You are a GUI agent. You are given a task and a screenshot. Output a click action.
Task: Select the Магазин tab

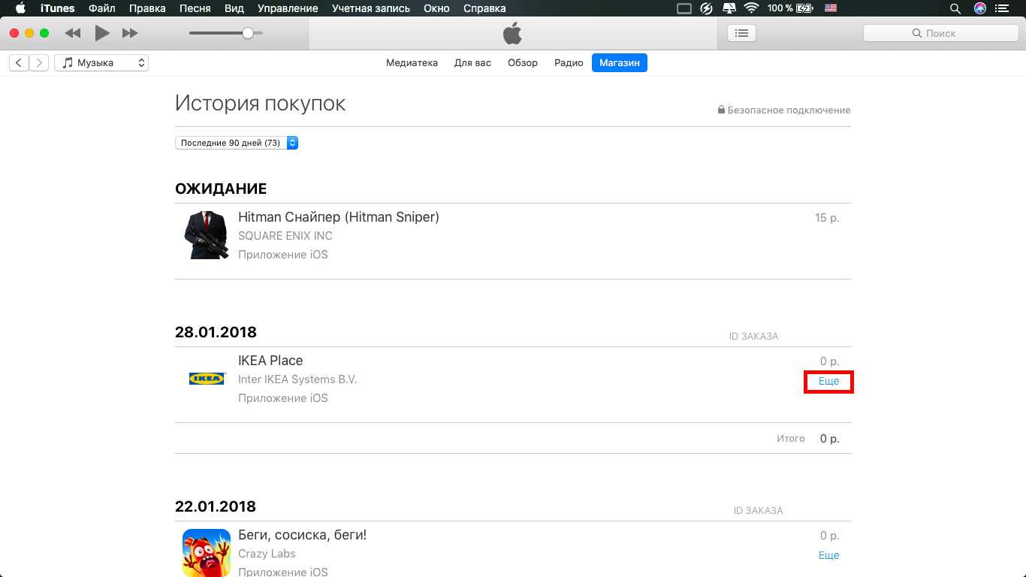click(x=620, y=63)
